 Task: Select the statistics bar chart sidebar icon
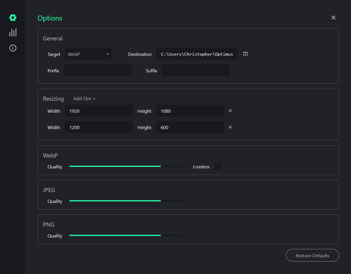[13, 32]
